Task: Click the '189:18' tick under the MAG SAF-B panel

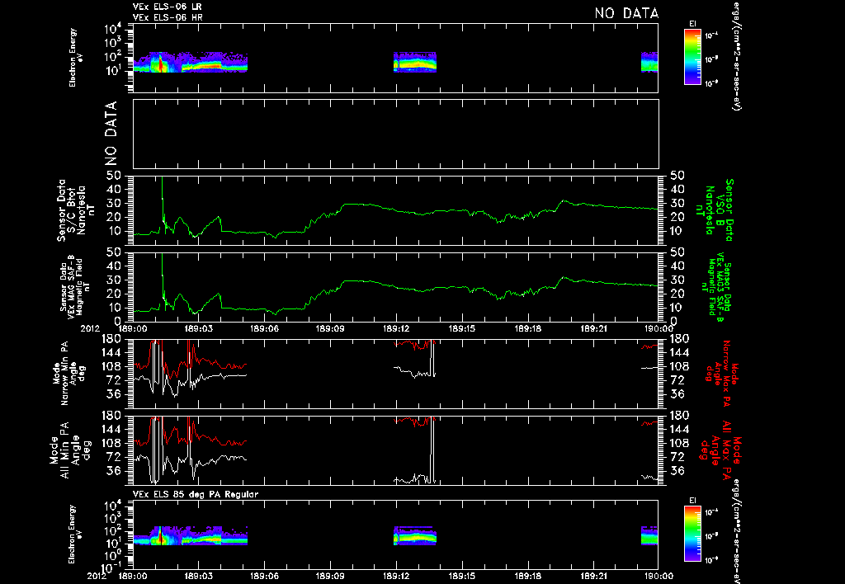Action: pos(528,327)
